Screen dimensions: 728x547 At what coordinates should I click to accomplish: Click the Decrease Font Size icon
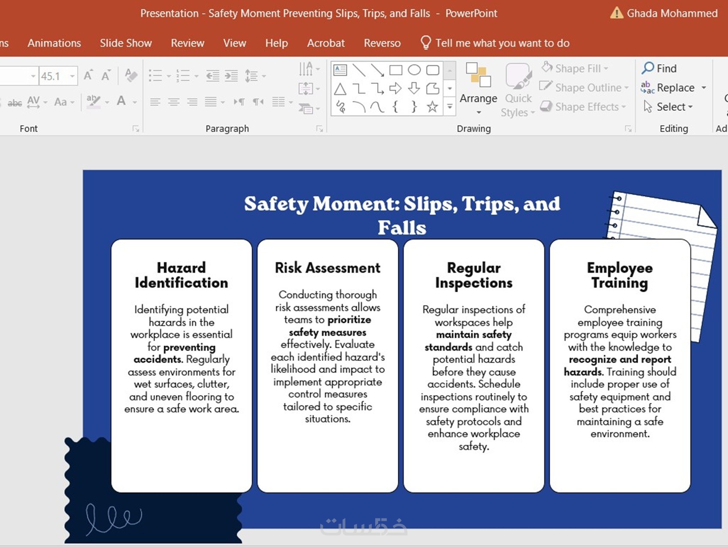click(x=106, y=76)
